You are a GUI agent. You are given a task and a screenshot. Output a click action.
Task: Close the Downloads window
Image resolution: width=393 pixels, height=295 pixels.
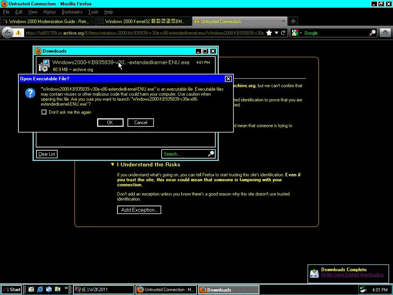213,51
